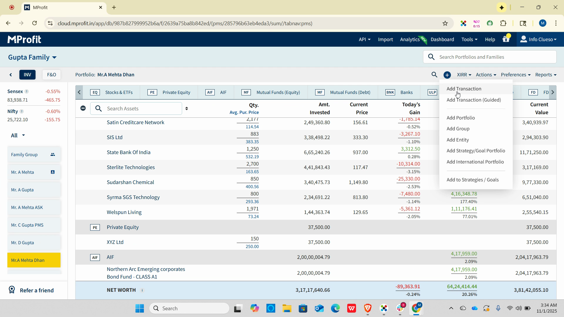
Task: Click the gift rewards icon
Action: click(506, 39)
